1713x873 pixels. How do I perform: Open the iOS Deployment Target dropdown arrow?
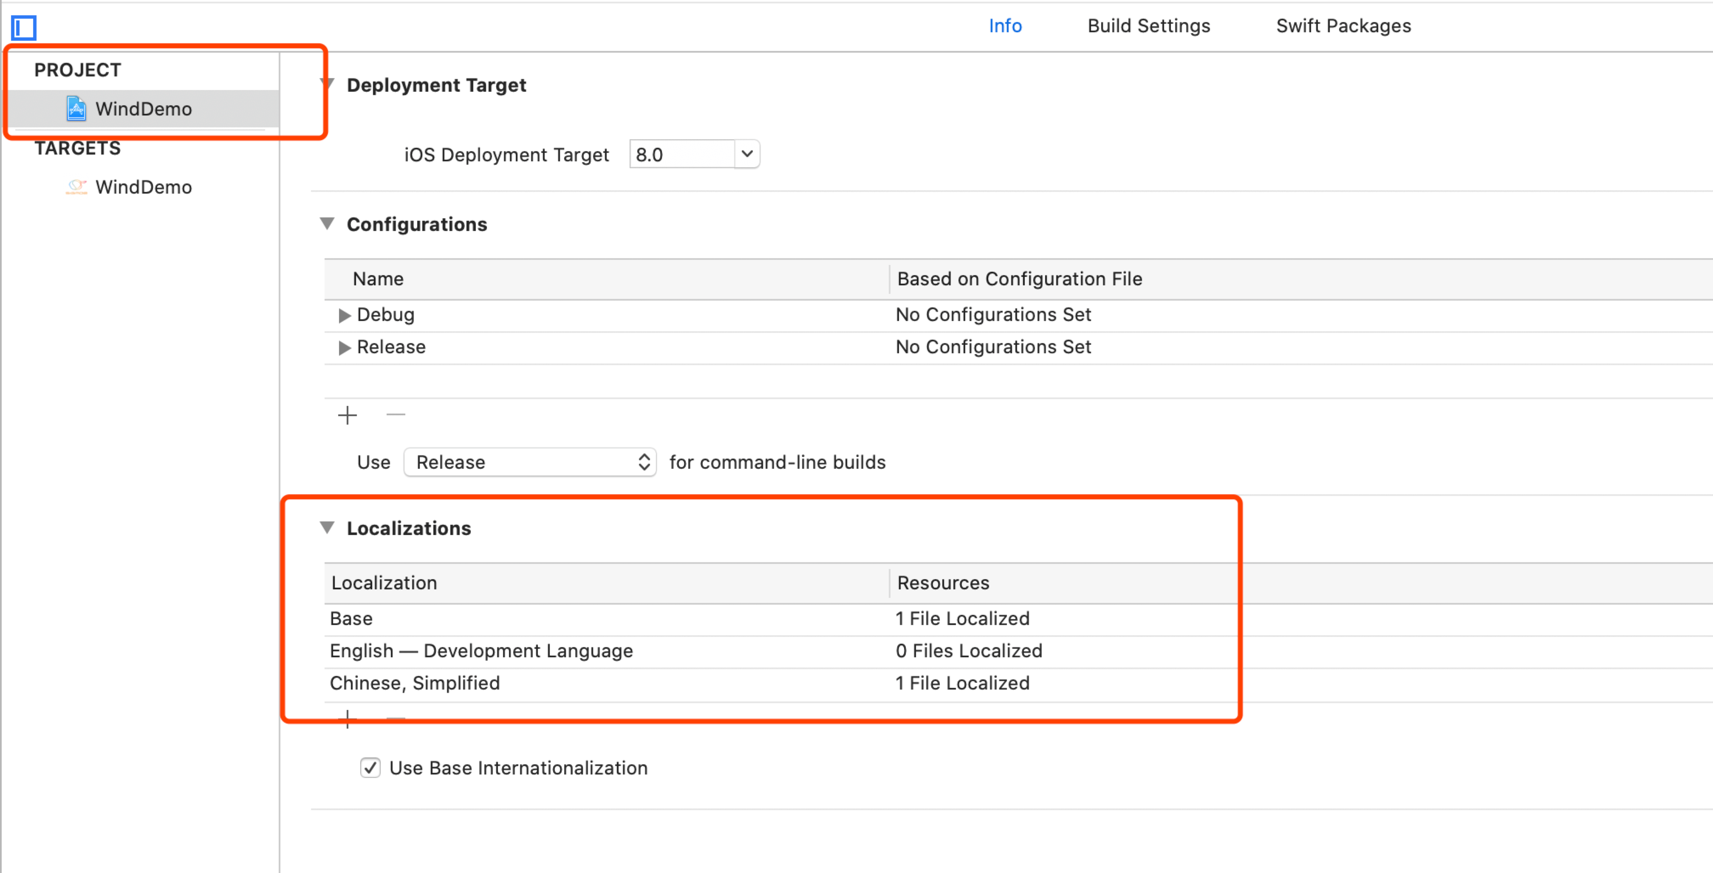click(747, 154)
